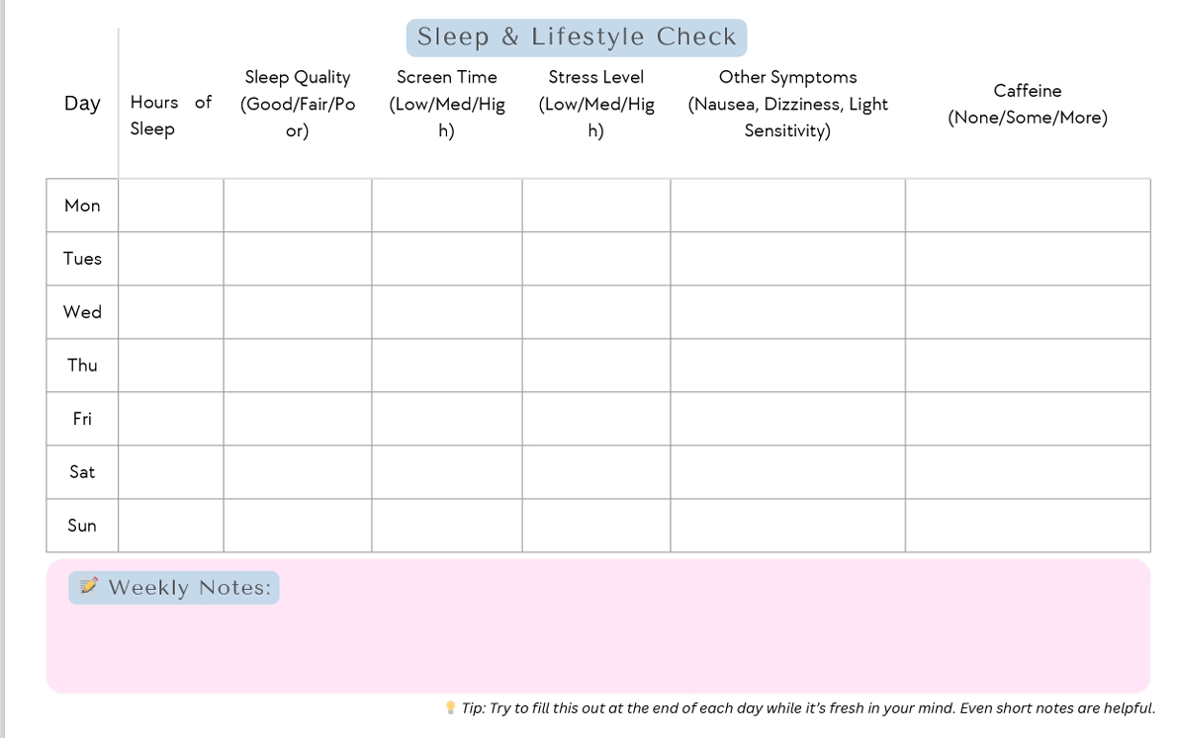The image size is (1178, 738).
Task: Click the Wed Screen Time cell
Action: tap(447, 312)
